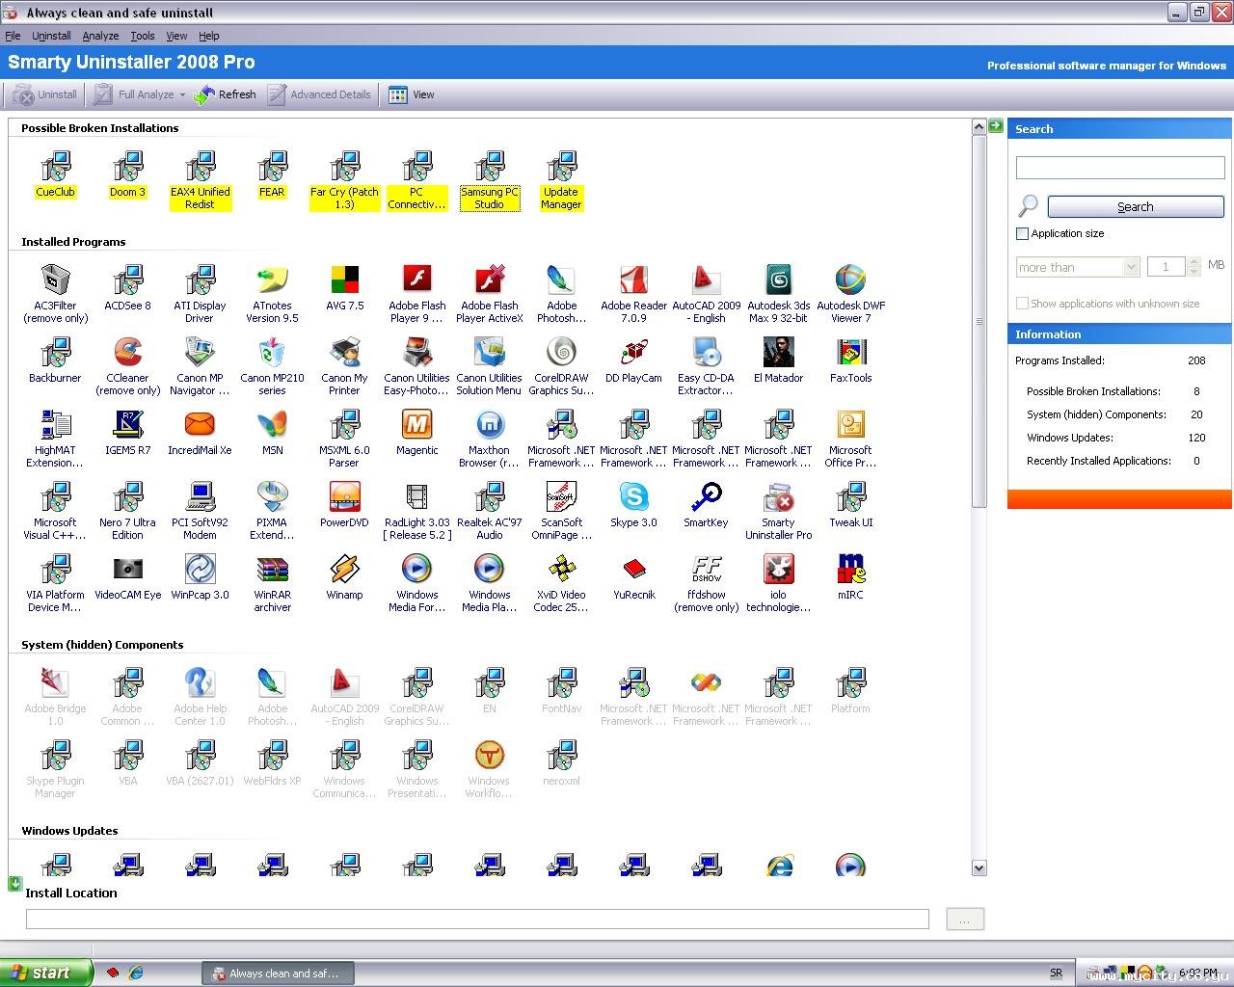This screenshot has width=1234, height=987.
Task: Click the Advanced Details toolbar button
Action: (x=319, y=94)
